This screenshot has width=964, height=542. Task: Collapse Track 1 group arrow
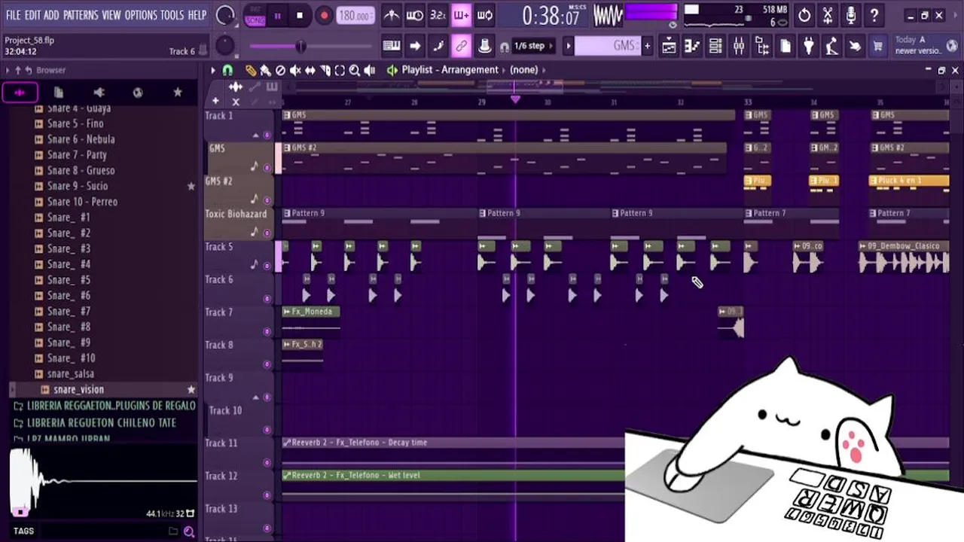[x=255, y=135]
